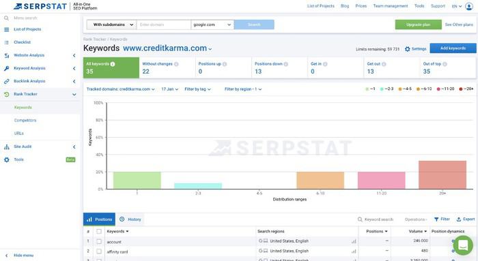Click the Add keywords button
478x261 pixels.
click(453, 48)
